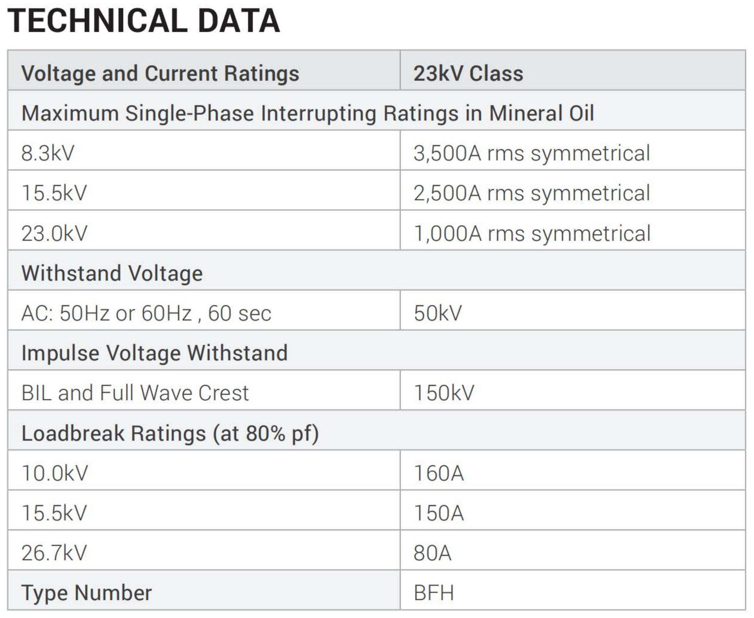Click the 8.3kV cell

48,153
